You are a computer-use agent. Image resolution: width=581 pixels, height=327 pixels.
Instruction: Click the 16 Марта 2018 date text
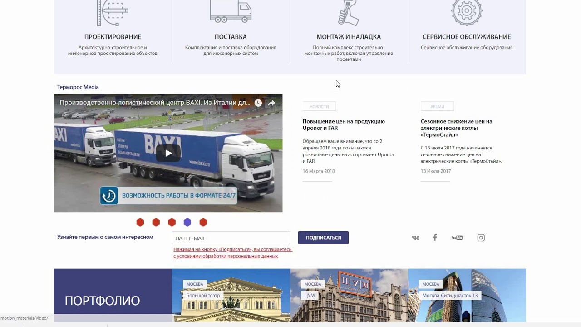pos(319,171)
